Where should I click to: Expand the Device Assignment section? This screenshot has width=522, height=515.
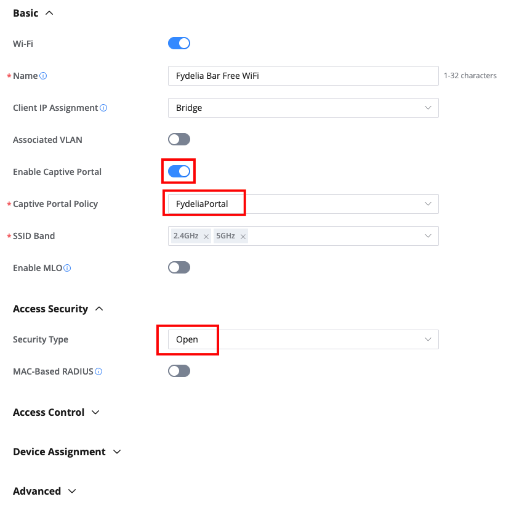[x=117, y=452]
